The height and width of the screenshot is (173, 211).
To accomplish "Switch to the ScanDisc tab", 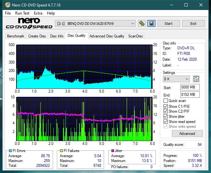I will 135,36.
